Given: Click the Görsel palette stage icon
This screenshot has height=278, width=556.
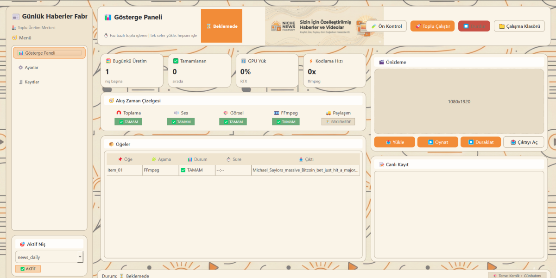Looking at the screenshot, I should click(226, 113).
